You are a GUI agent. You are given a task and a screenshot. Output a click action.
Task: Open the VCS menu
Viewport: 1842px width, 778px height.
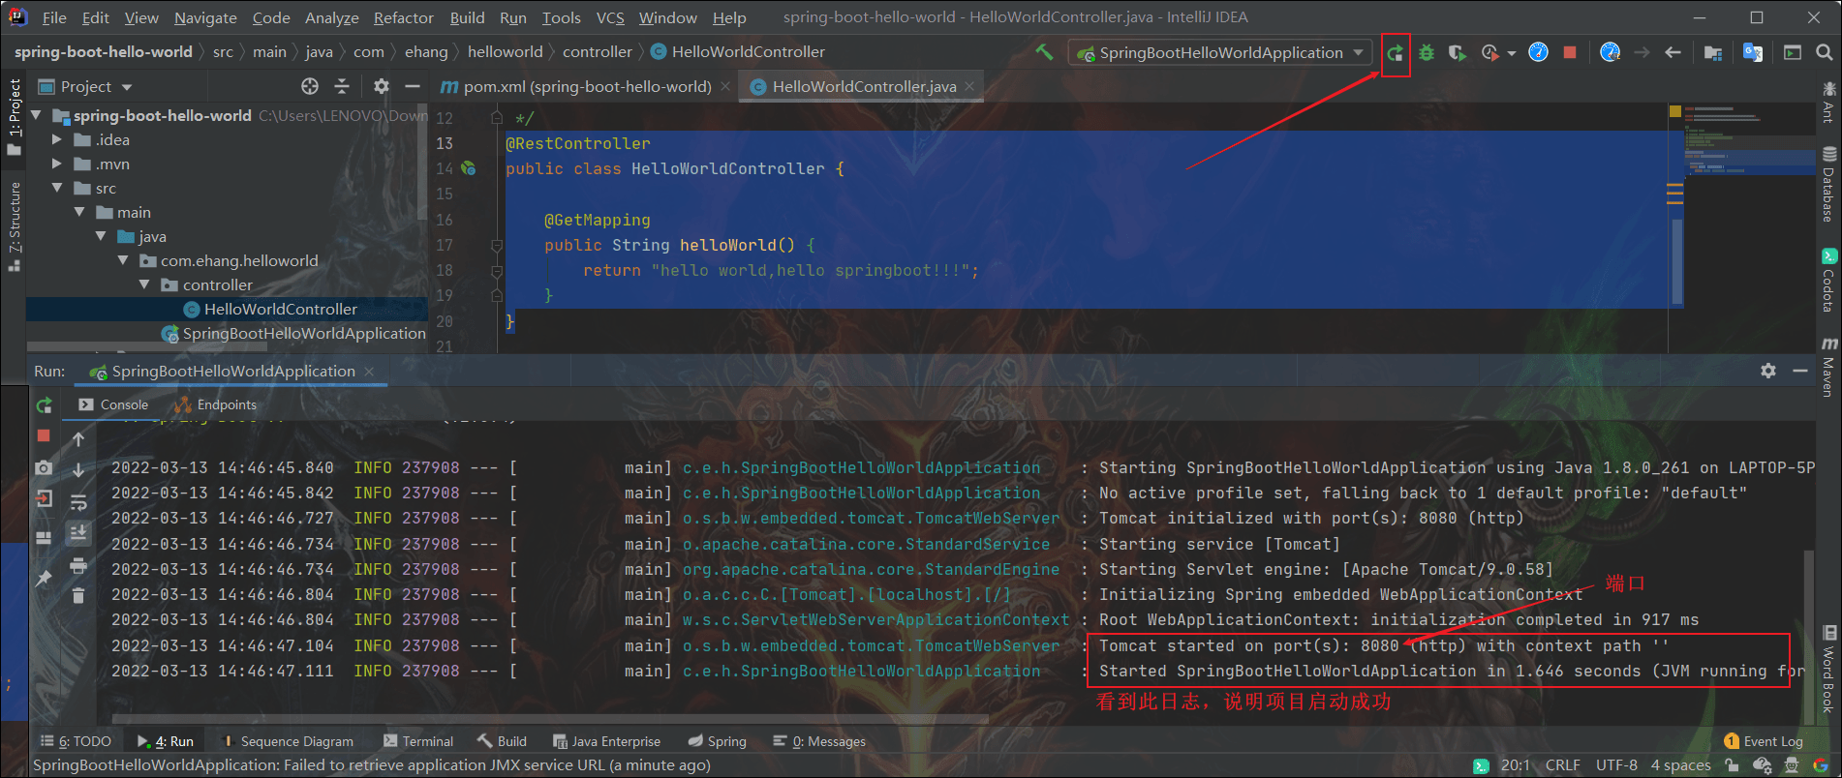click(x=610, y=17)
